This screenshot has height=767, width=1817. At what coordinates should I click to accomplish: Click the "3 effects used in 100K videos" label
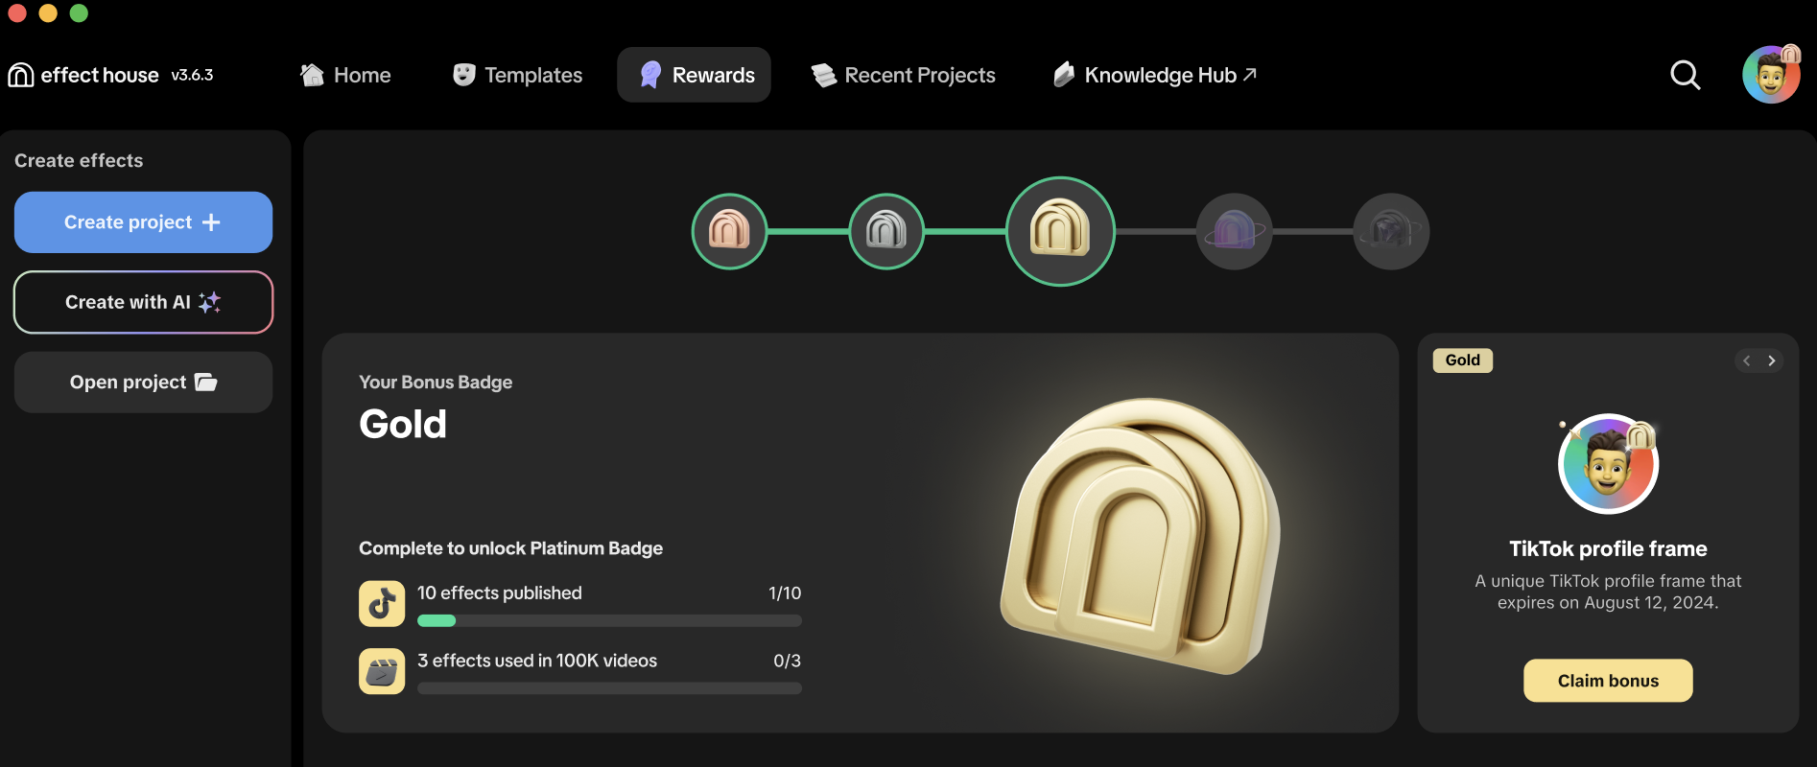click(x=537, y=661)
